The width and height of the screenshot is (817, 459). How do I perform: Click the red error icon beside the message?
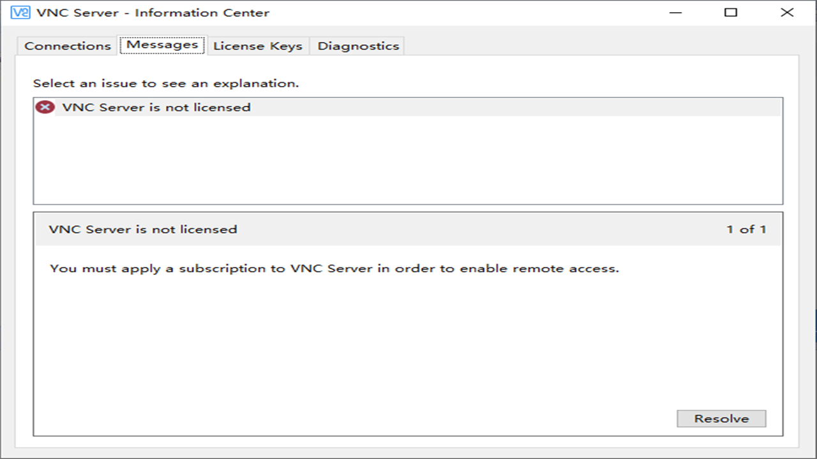pyautogui.click(x=44, y=106)
